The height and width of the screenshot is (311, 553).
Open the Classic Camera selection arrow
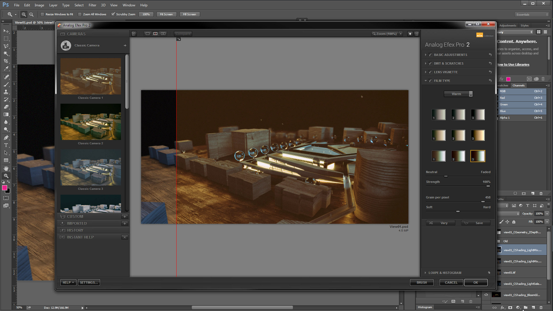125,45
